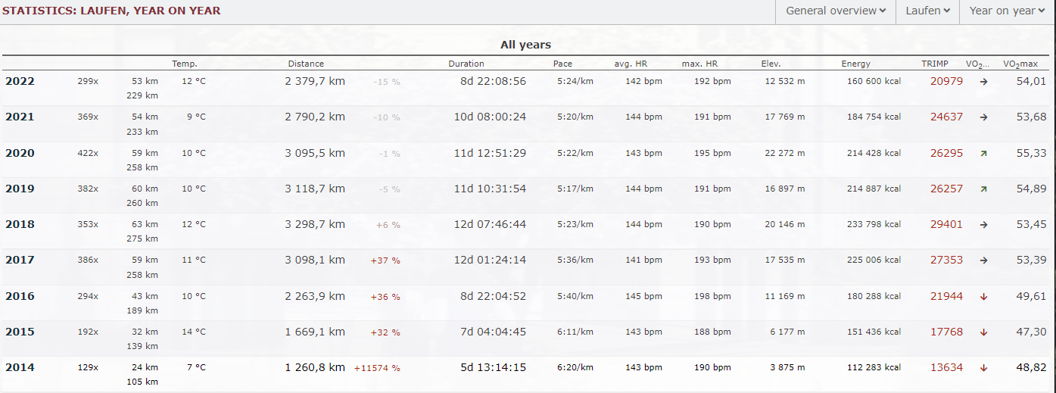Select the 2017 year row label
1056x393 pixels.
pyautogui.click(x=20, y=260)
